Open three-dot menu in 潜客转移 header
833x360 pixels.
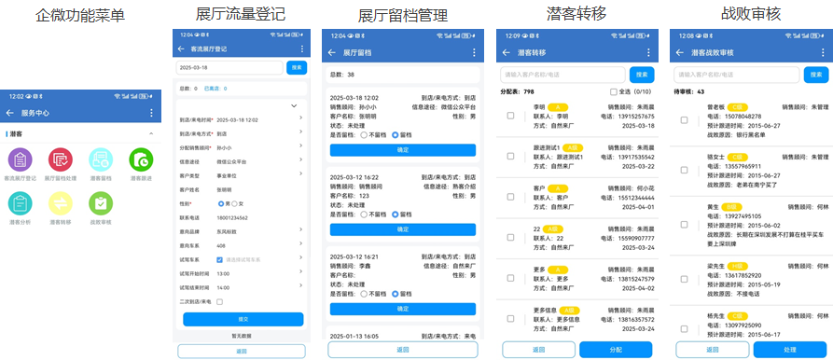click(648, 52)
